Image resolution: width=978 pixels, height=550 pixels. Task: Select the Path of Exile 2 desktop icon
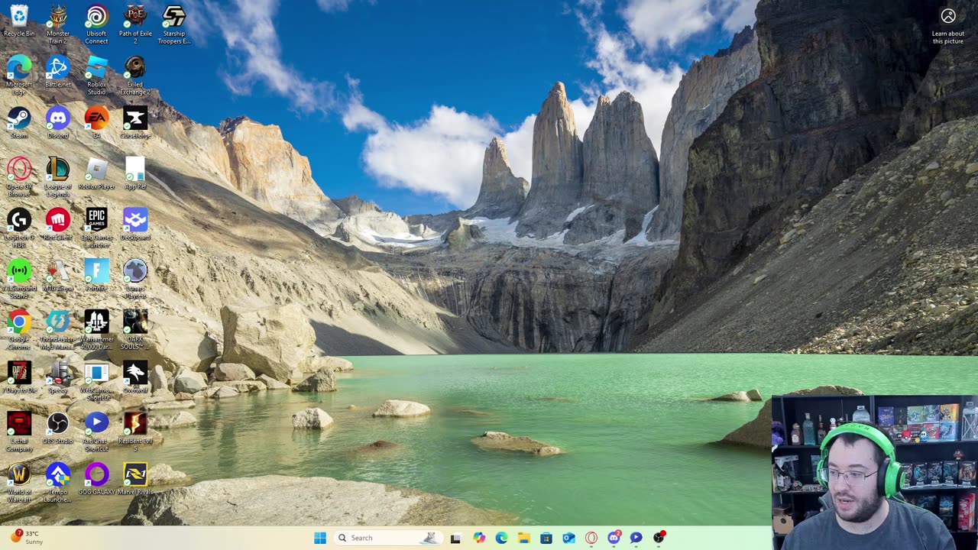tap(135, 24)
